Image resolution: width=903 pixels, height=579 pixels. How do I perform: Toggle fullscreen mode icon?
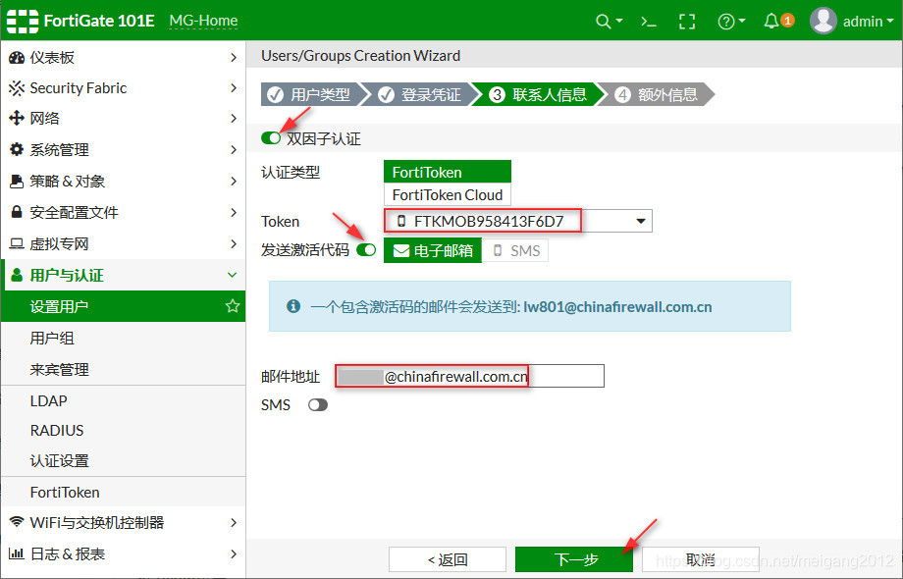point(686,22)
